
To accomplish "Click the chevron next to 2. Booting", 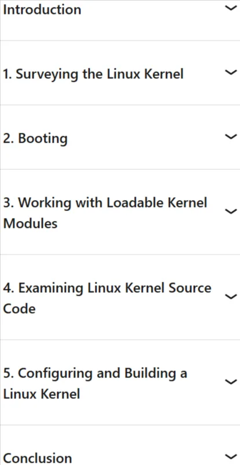I will [x=231, y=136].
